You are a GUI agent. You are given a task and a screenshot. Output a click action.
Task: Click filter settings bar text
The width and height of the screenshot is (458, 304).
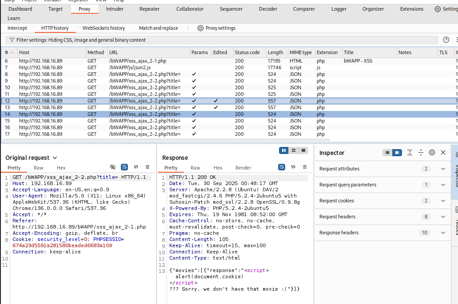pos(81,40)
